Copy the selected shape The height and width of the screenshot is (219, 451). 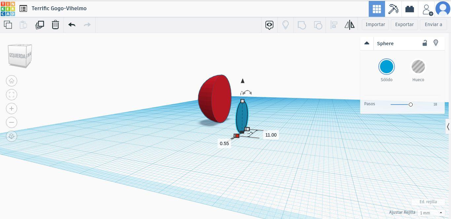point(8,25)
